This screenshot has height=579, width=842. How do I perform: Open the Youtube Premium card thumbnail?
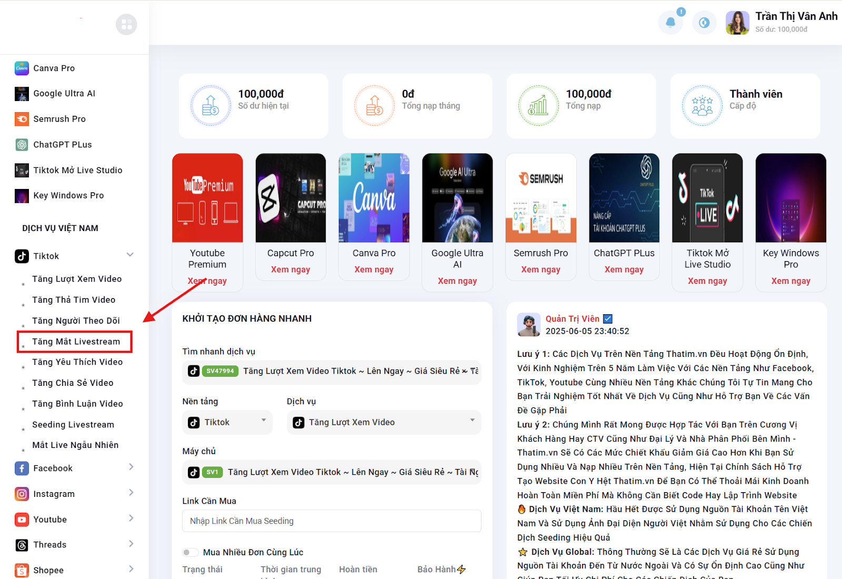click(x=207, y=198)
